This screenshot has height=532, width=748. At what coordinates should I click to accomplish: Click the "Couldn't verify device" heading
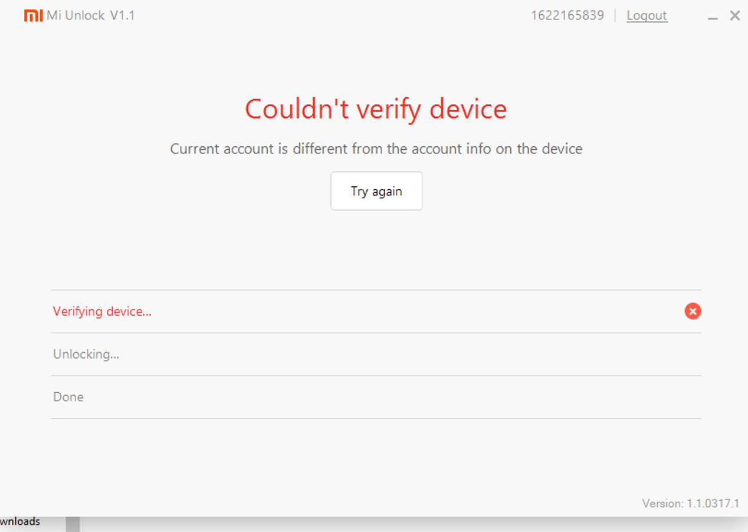click(376, 110)
